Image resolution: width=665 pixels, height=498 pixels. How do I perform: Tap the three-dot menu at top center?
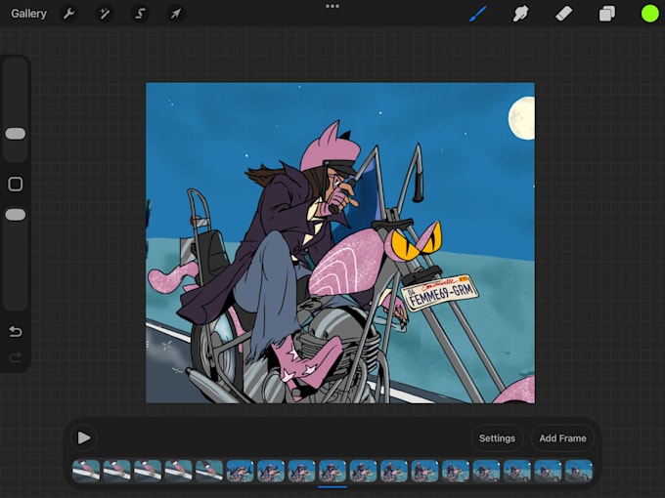click(332, 6)
